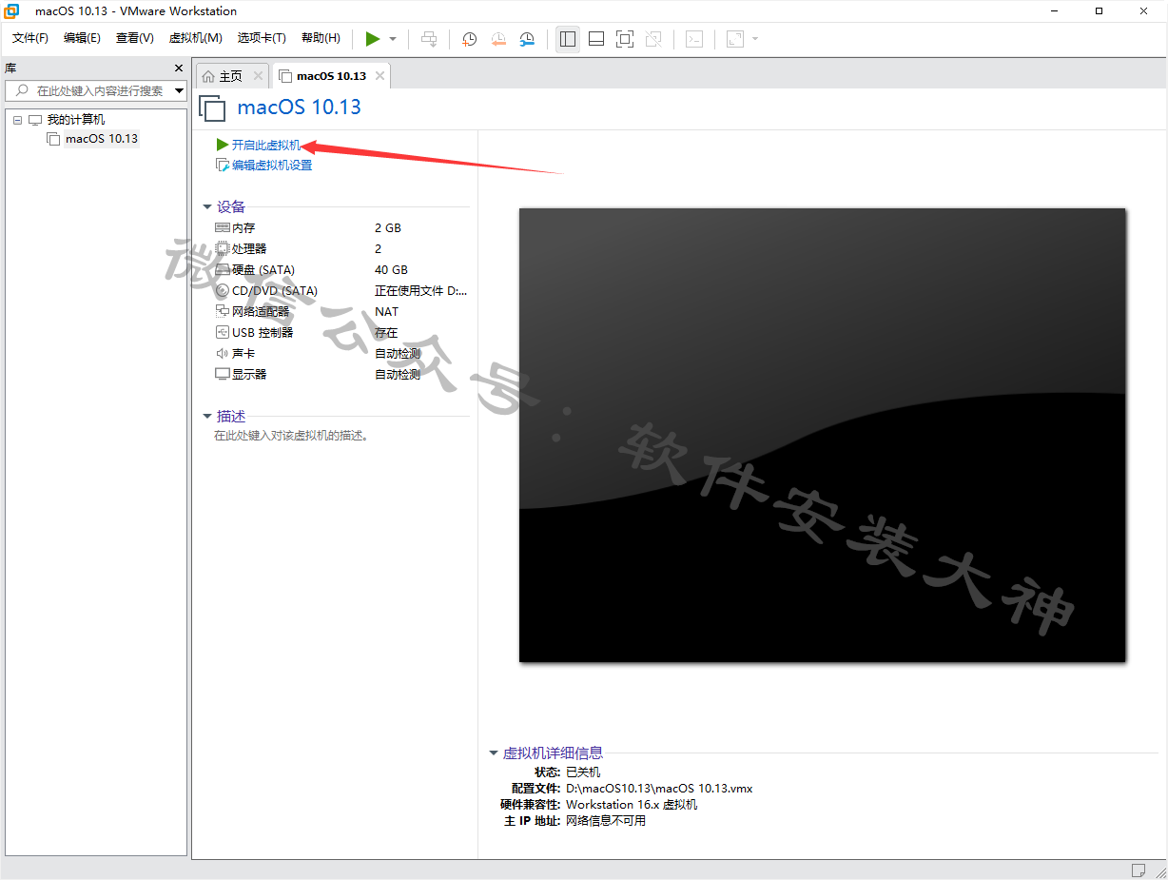
Task: Select the macOS 10.13 tab
Action: [x=331, y=76]
